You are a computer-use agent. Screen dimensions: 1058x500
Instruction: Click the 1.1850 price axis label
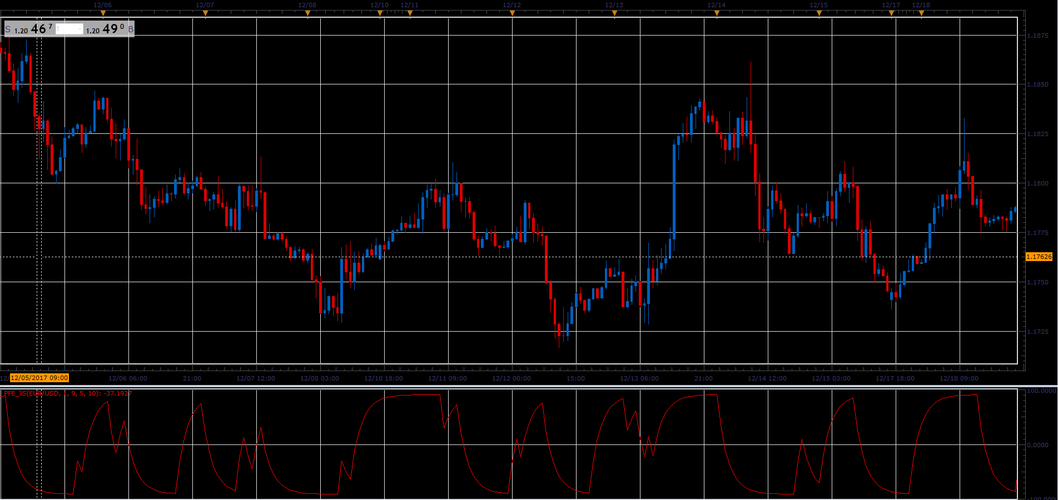coord(1037,84)
